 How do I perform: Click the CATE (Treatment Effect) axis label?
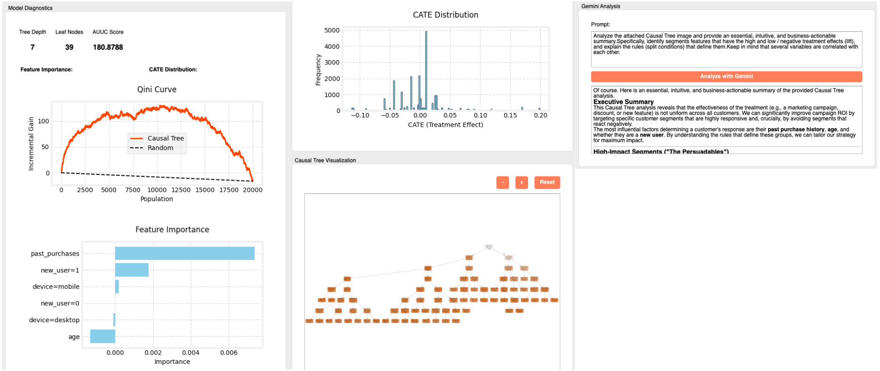pos(445,125)
